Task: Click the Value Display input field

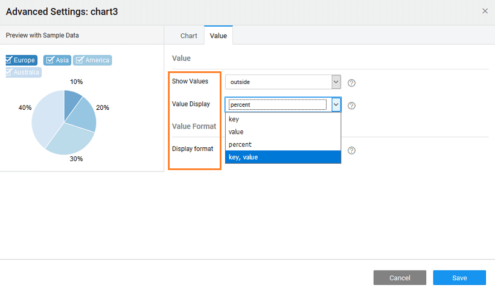Action: pos(278,104)
